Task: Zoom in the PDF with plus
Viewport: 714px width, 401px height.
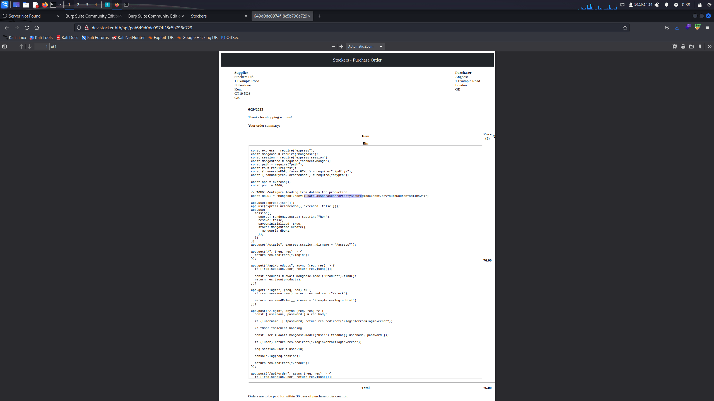Action: 341,47
